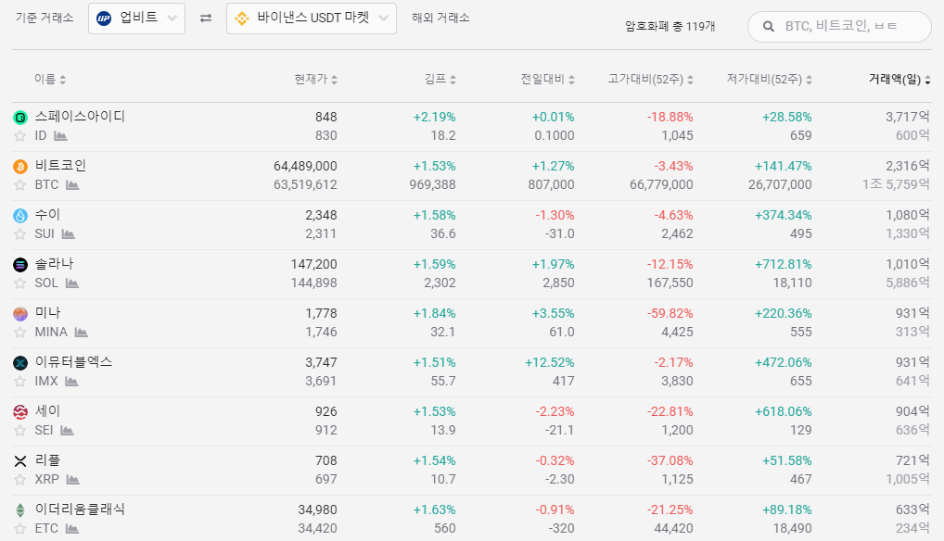
Task: Select the 147,200 Solana price
Action: point(313,265)
